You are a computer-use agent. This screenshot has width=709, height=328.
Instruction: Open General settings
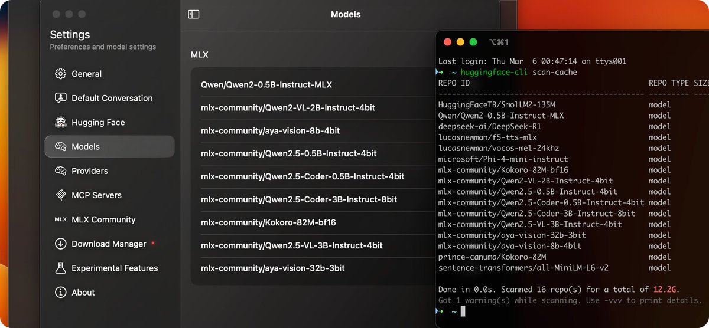point(109,74)
